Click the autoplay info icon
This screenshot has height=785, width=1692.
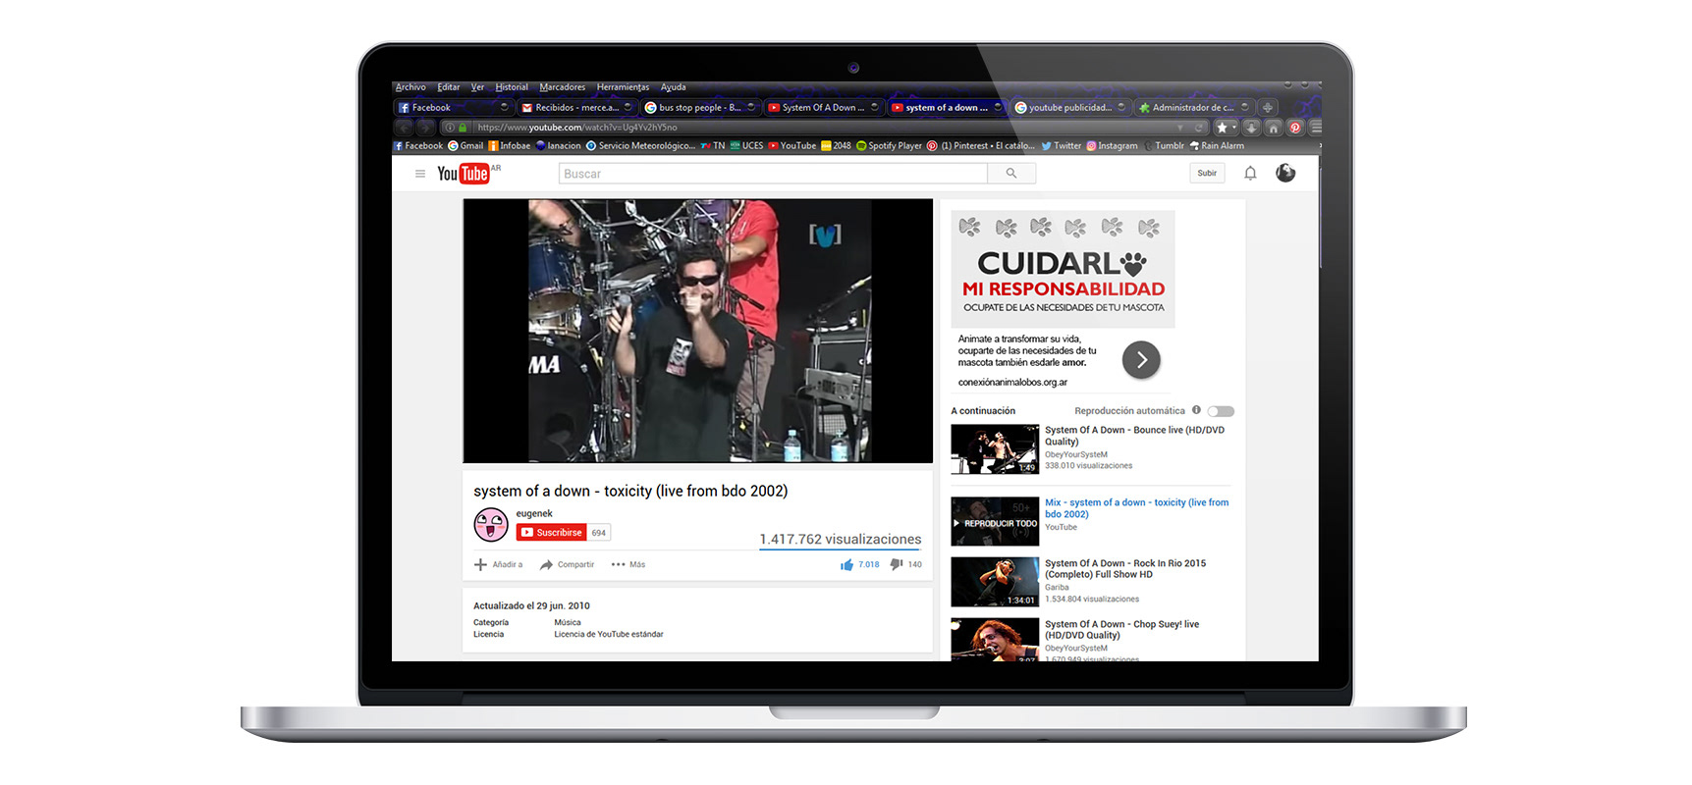[x=1196, y=410]
